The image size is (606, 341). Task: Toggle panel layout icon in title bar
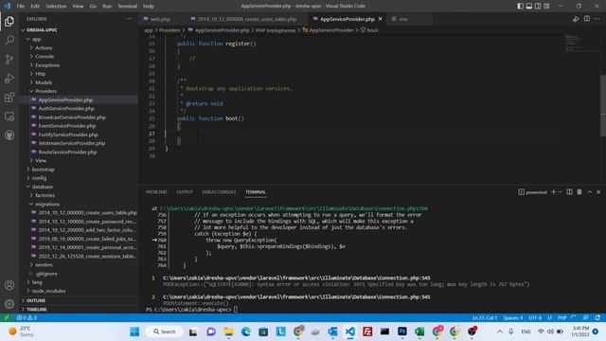pos(529,6)
